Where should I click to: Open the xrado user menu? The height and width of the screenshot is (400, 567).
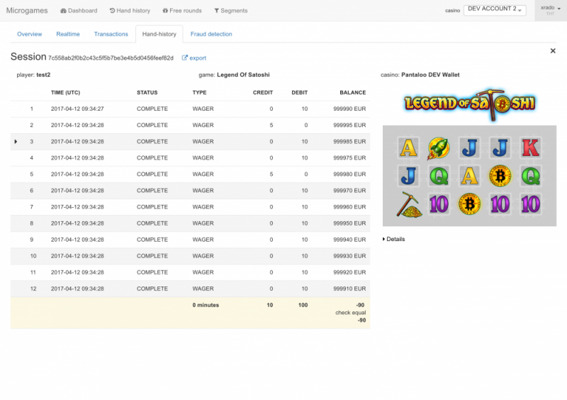pos(551,10)
